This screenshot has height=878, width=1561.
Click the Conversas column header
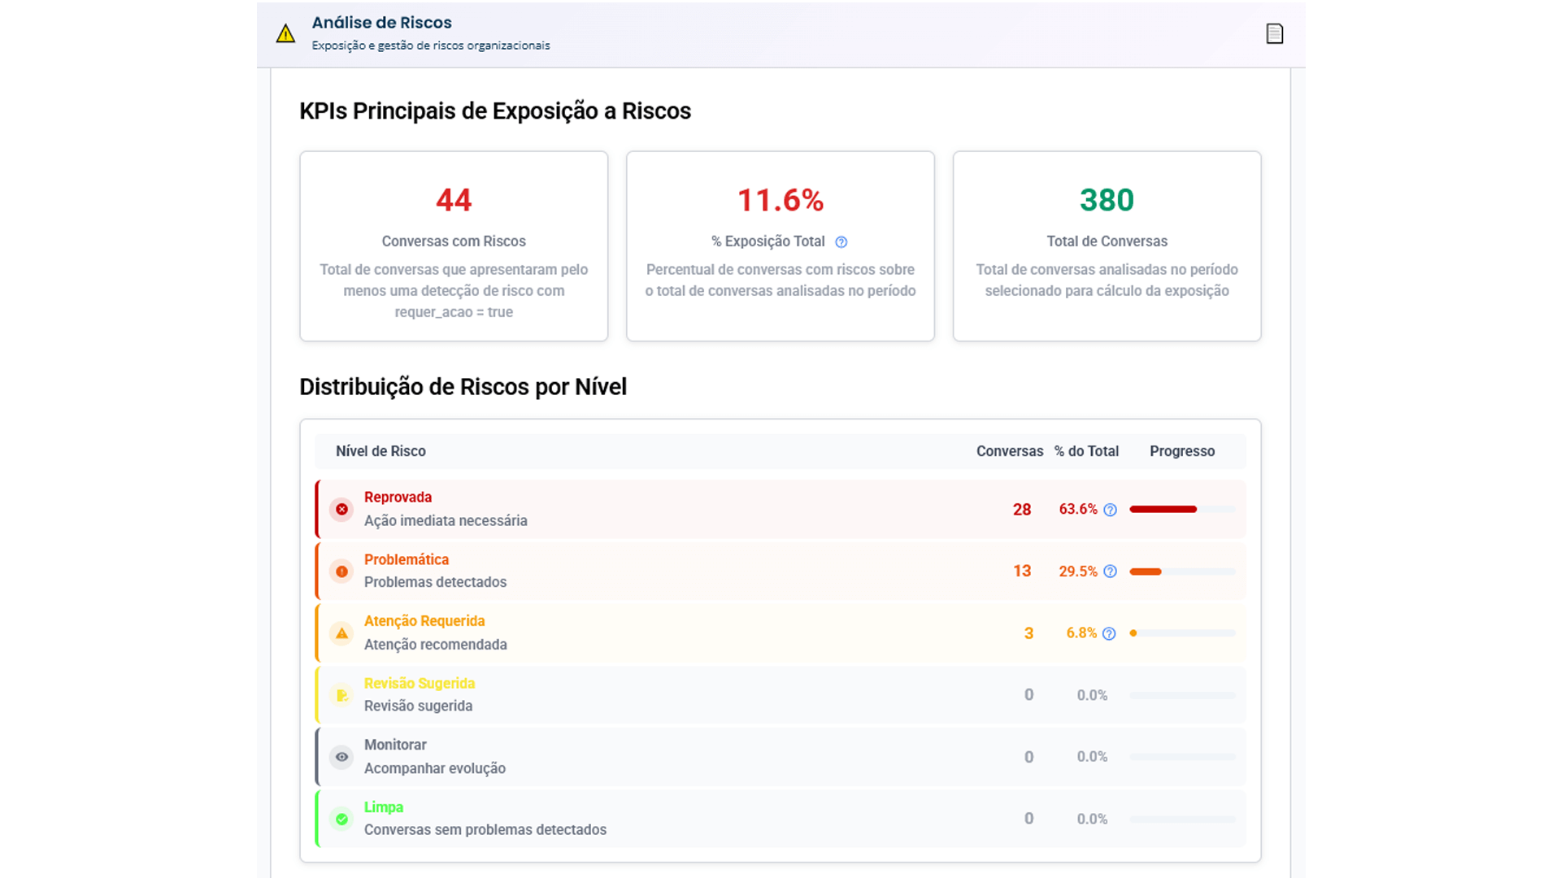tap(1009, 451)
